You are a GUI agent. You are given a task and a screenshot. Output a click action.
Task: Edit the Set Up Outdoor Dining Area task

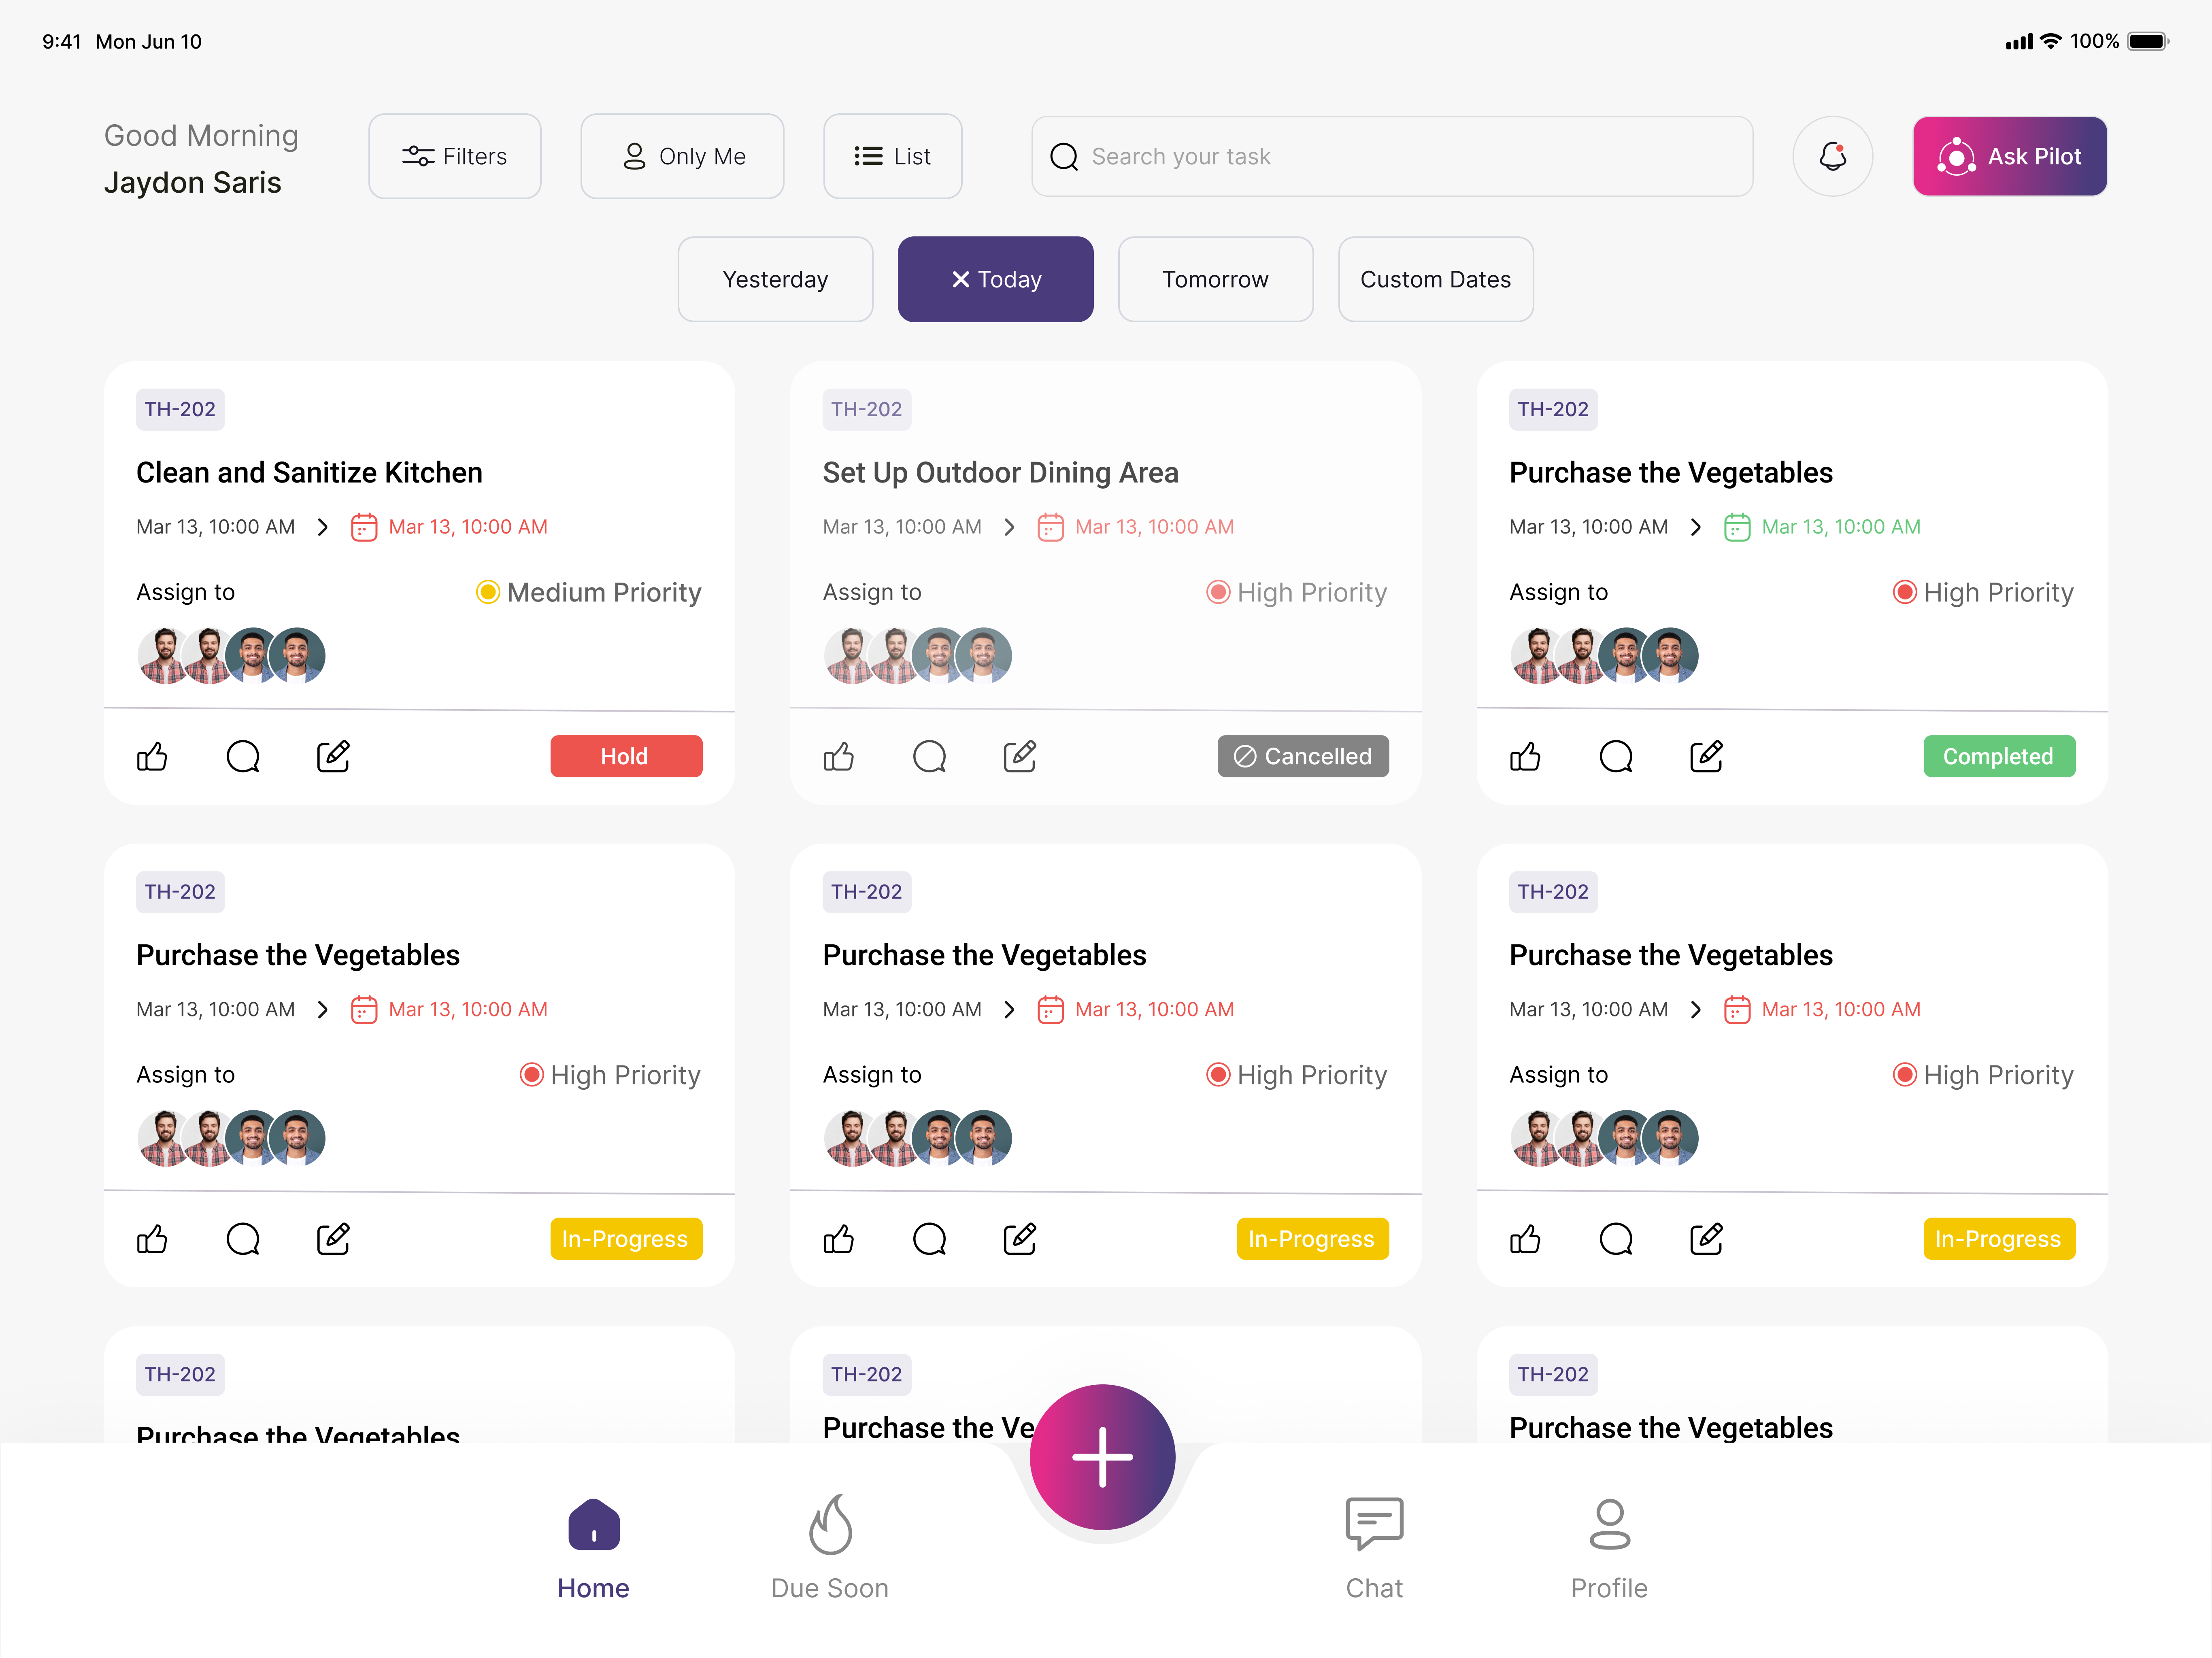tap(1020, 757)
